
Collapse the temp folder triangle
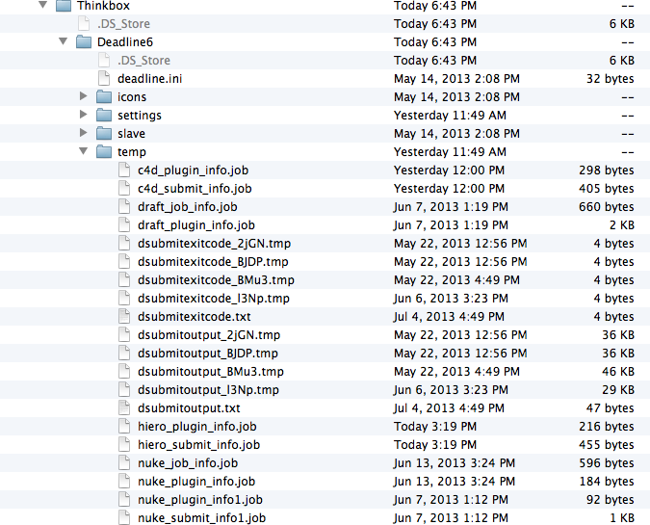tap(84, 152)
